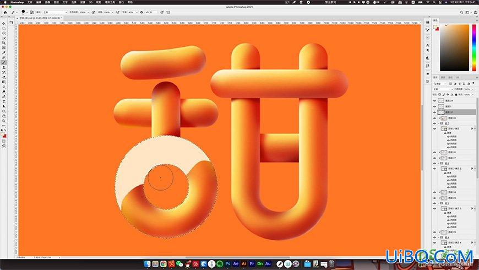Open the layer filter type dropdown
This screenshot has width=479, height=270.
[440, 83]
